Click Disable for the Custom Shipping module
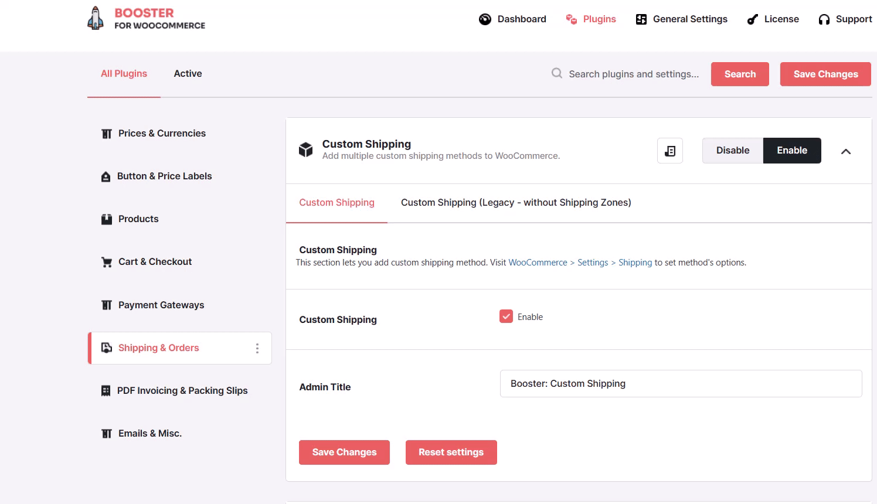This screenshot has height=504, width=877. 733,151
